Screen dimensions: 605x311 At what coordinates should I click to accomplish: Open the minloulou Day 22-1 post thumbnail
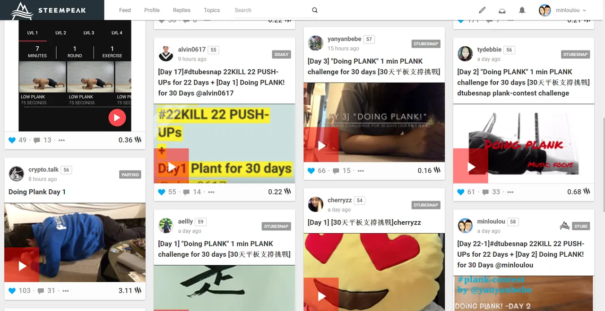(x=523, y=294)
